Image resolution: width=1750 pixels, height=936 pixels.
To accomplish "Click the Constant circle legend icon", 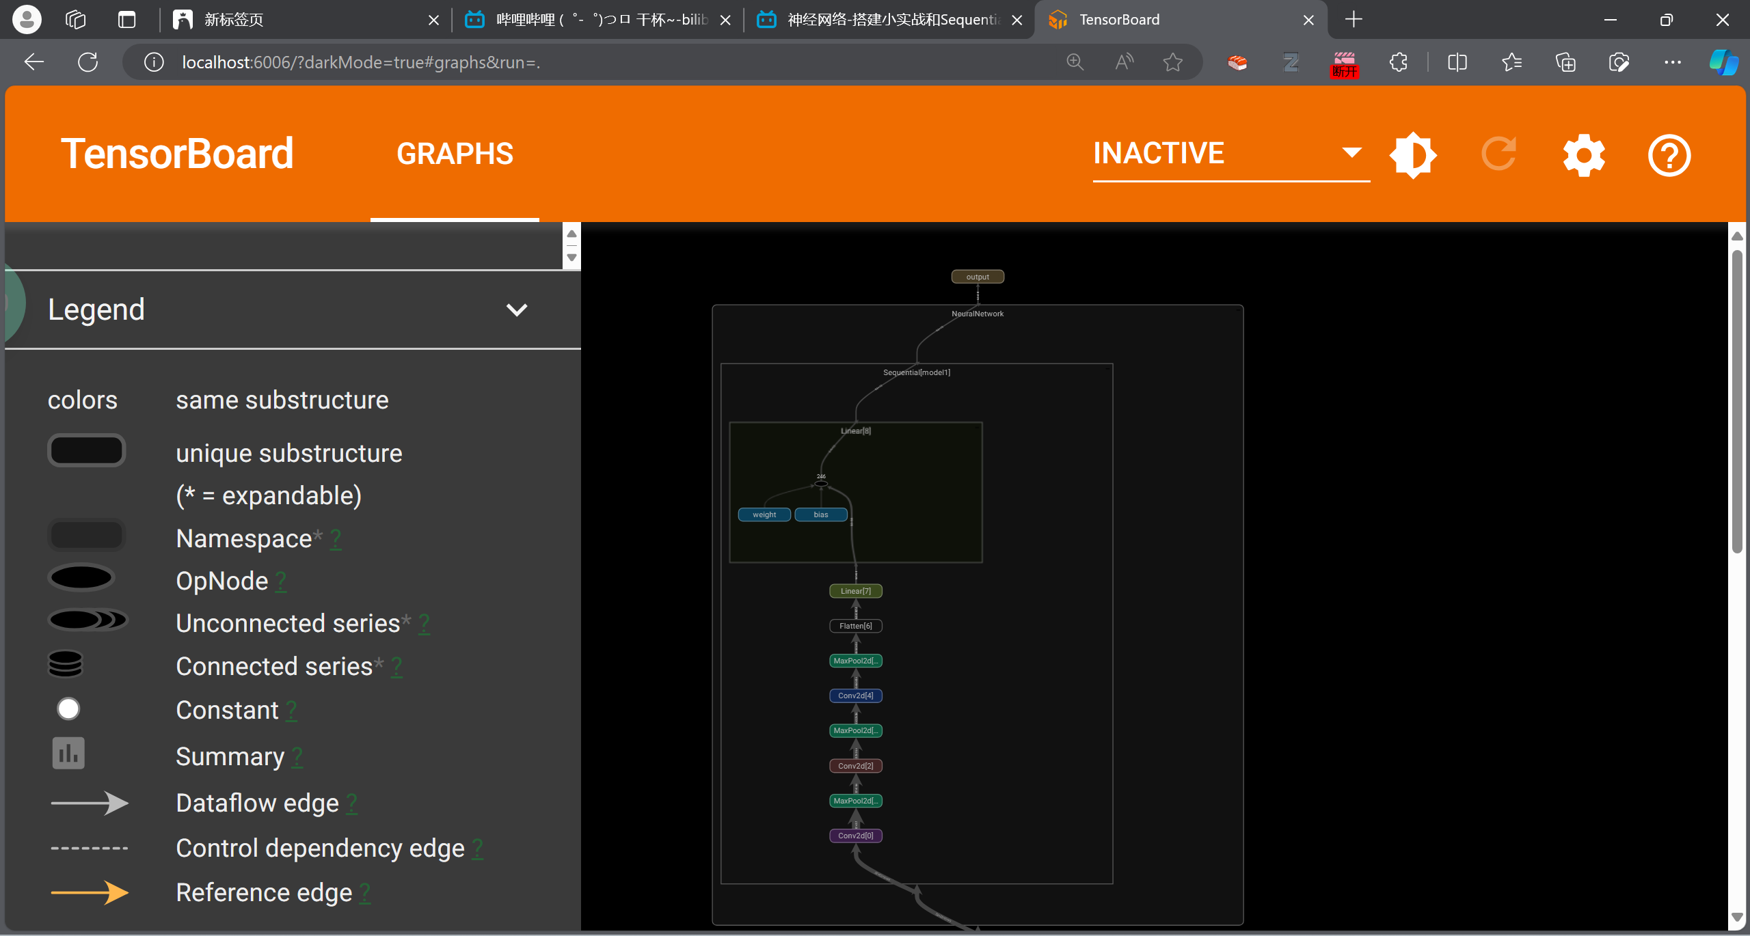I will click(68, 708).
